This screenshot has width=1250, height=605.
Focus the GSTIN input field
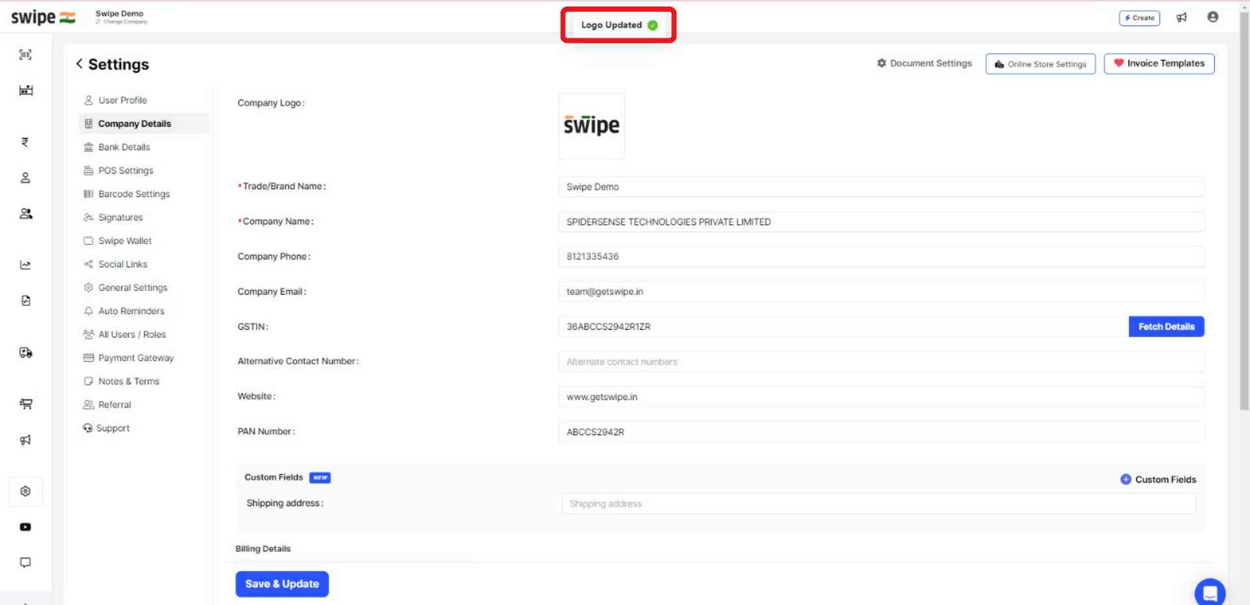pyautogui.click(x=844, y=327)
